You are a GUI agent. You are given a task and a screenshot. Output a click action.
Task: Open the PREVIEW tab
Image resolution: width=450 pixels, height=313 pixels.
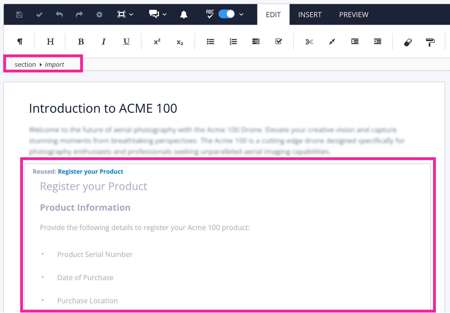[x=353, y=14]
